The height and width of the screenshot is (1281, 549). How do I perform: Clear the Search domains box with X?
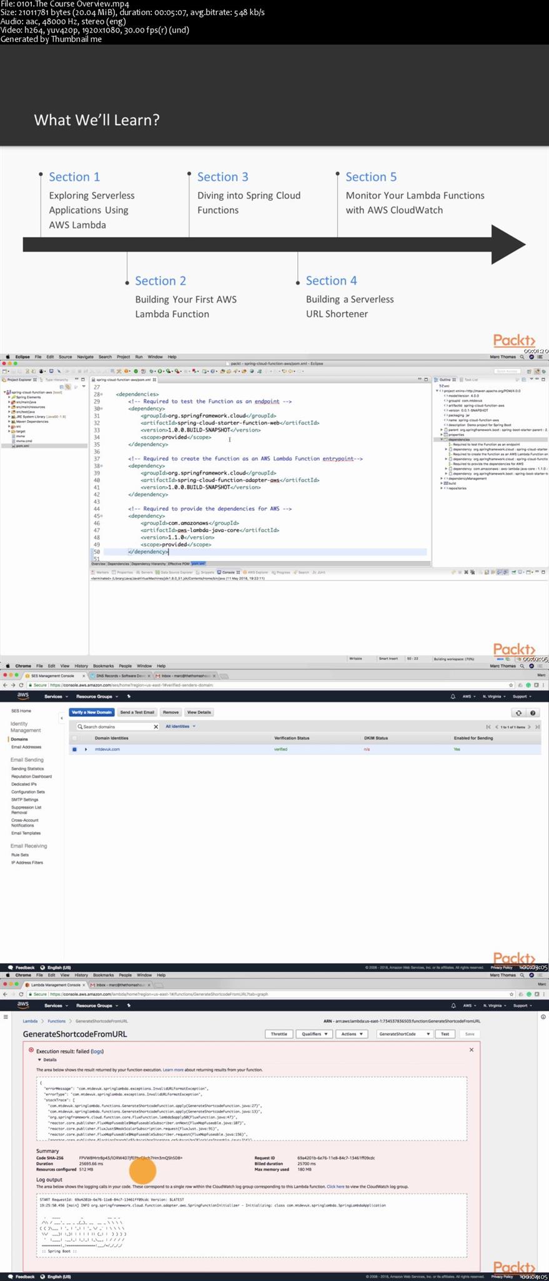[156, 726]
